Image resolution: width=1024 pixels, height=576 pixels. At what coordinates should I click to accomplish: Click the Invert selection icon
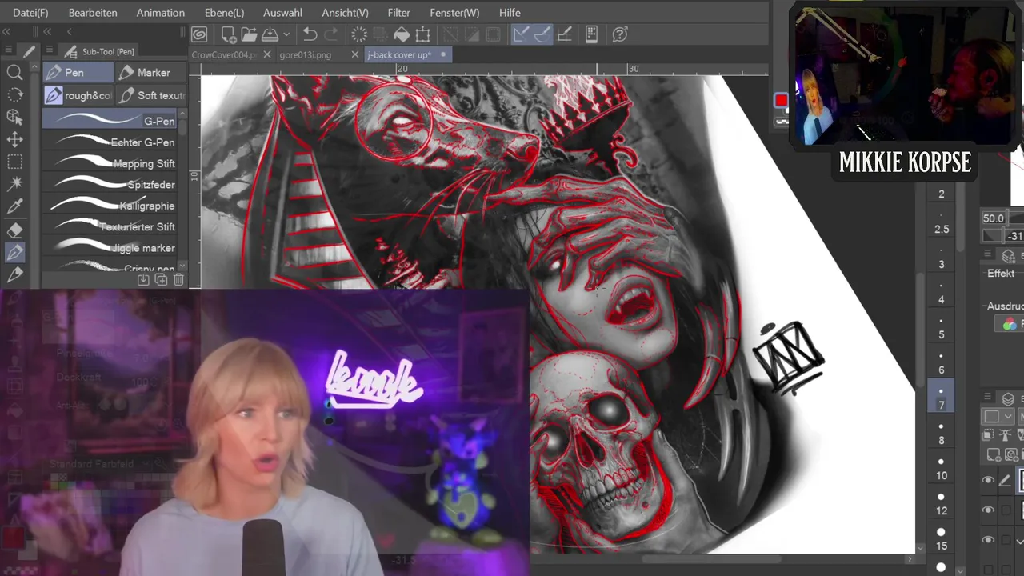(472, 34)
